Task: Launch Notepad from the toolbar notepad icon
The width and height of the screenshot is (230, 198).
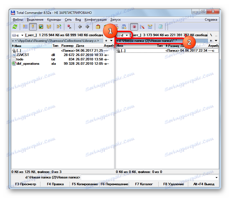Action: tap(160, 27)
